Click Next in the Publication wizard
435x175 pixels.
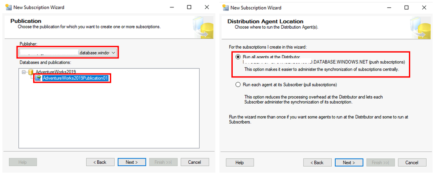tap(132, 162)
